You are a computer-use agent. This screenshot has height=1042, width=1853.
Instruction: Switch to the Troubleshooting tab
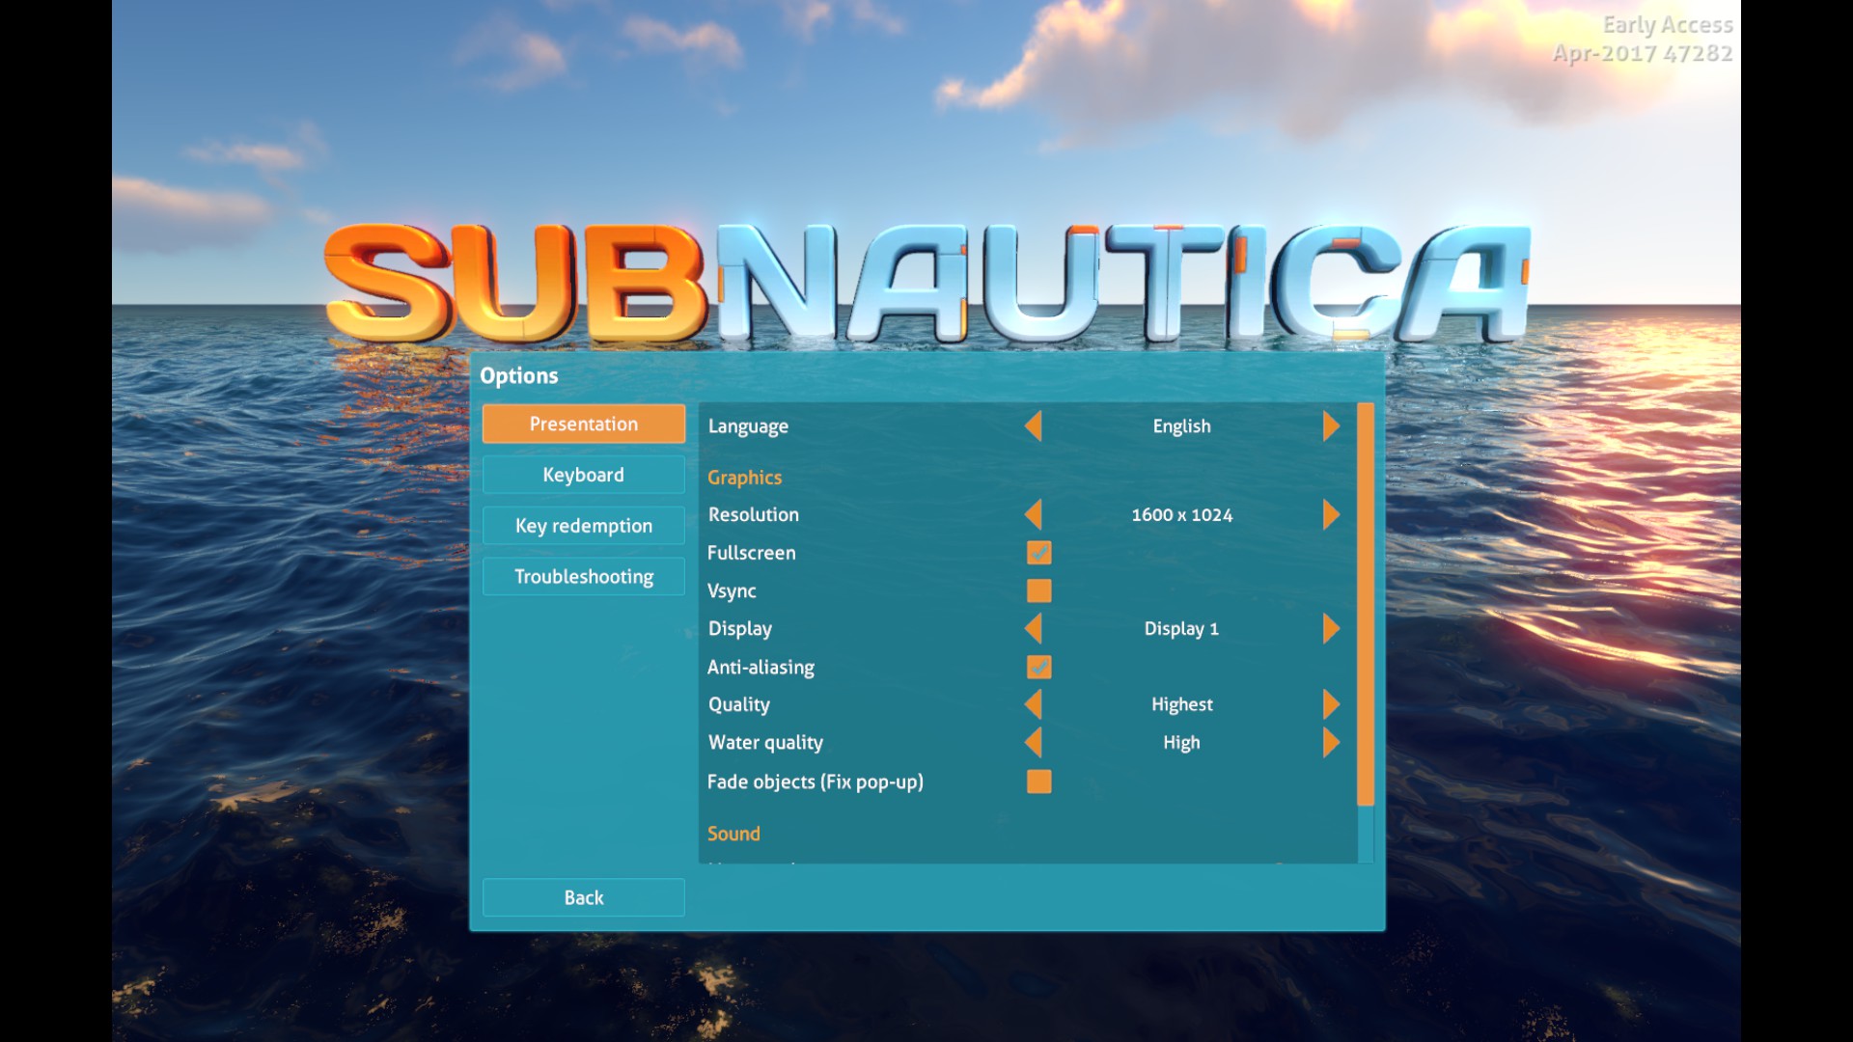[x=583, y=577]
